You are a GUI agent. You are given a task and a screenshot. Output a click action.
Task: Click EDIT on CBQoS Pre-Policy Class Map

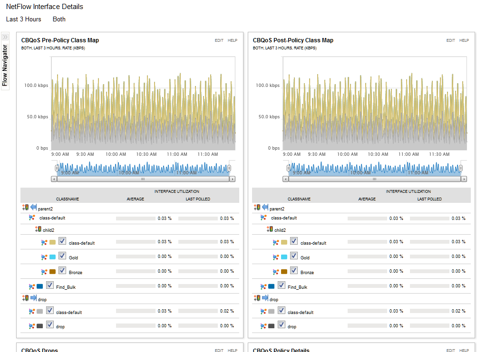219,40
